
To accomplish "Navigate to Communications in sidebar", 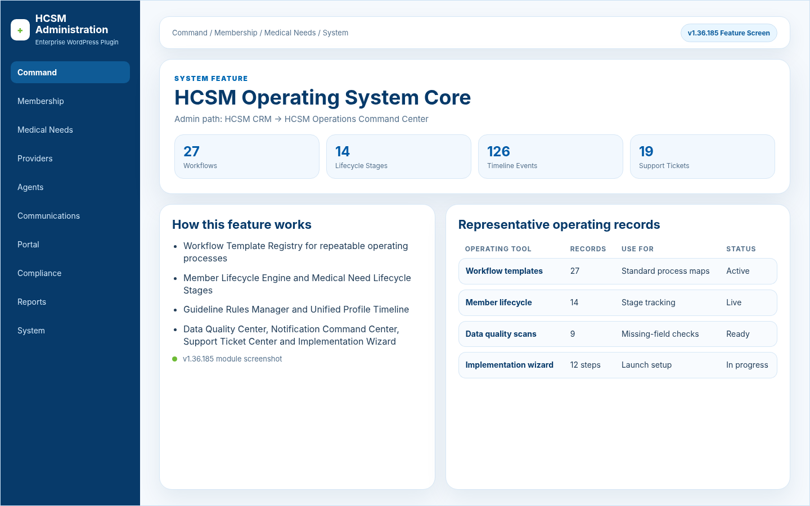I will coord(70,216).
